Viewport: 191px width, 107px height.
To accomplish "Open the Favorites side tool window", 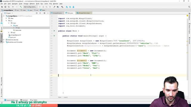I will coord(1,81).
